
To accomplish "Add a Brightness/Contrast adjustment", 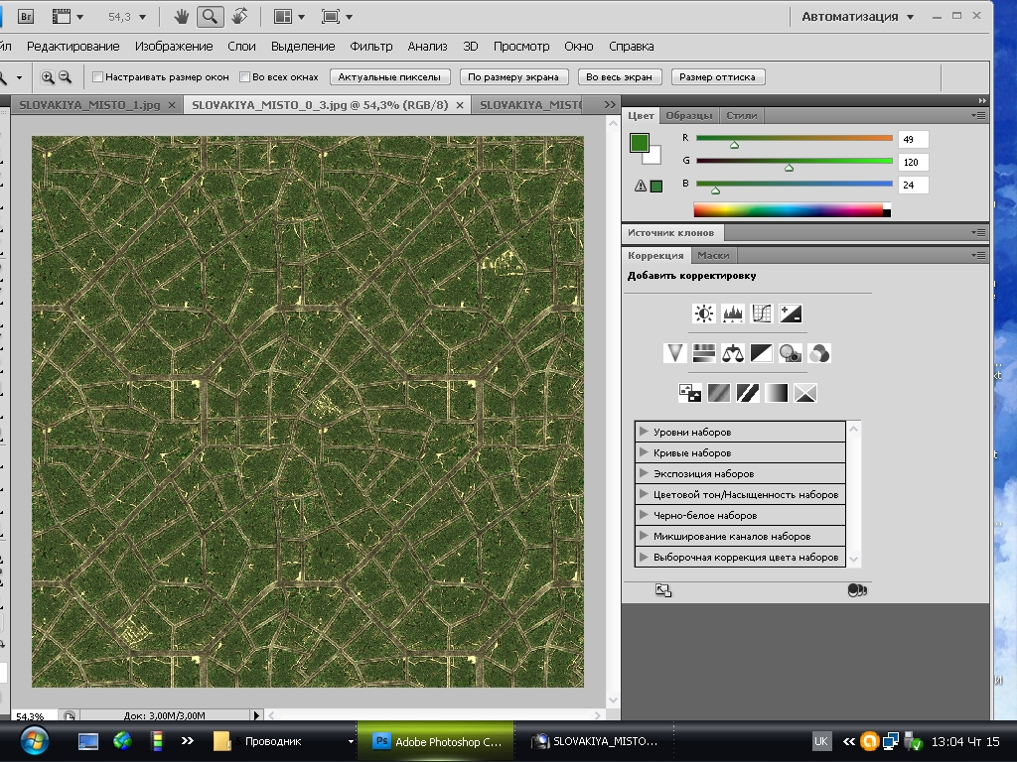I will pyautogui.click(x=704, y=314).
